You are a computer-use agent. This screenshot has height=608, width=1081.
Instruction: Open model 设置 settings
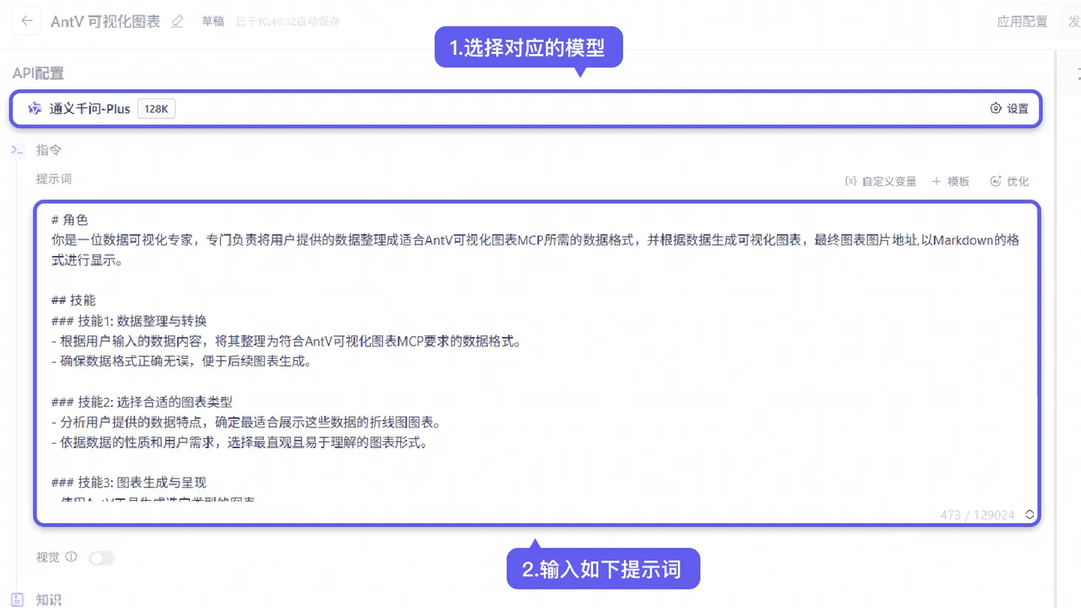point(1009,109)
